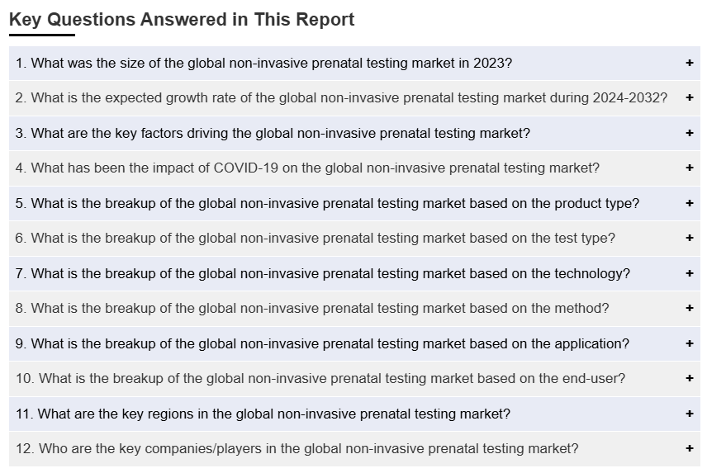707x473 pixels.
Task: Select the question 3 text on key factors
Action: coord(273,134)
